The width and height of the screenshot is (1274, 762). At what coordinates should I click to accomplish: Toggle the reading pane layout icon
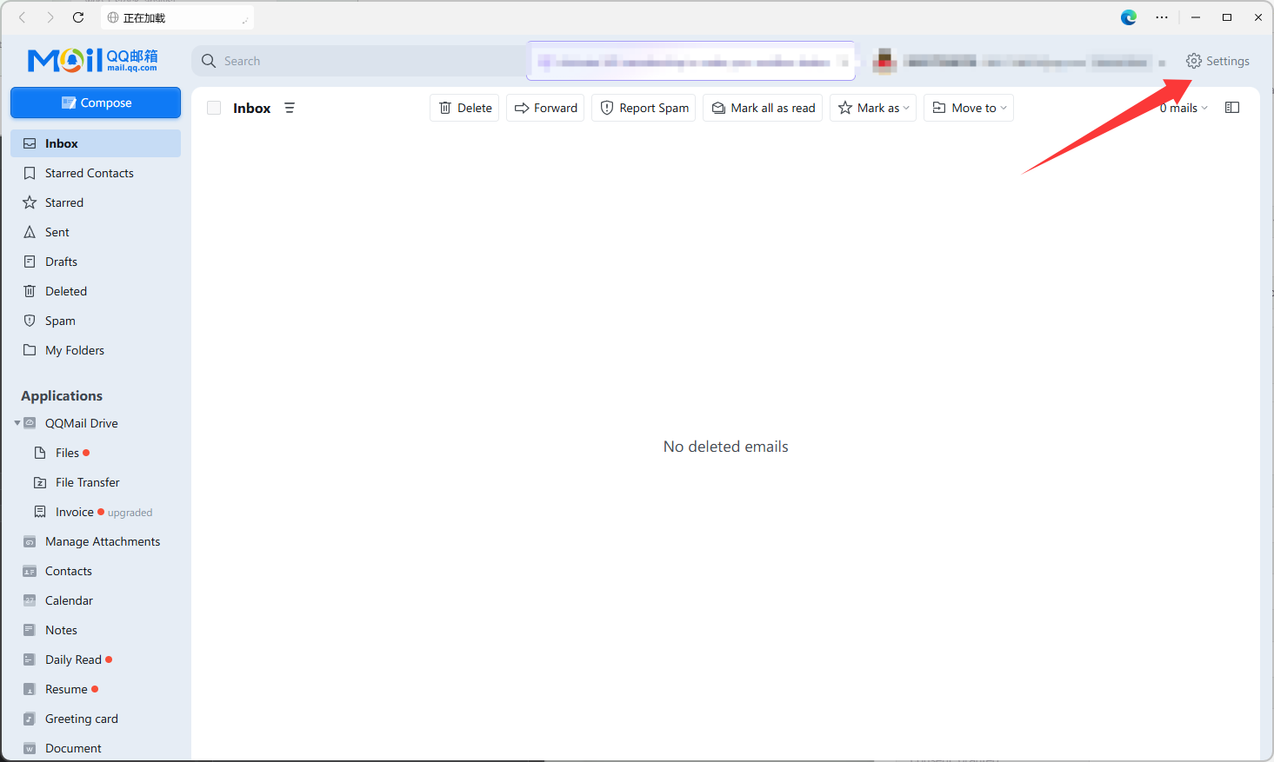1232,108
